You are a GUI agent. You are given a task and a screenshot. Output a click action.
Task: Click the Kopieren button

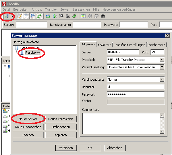[61, 135]
